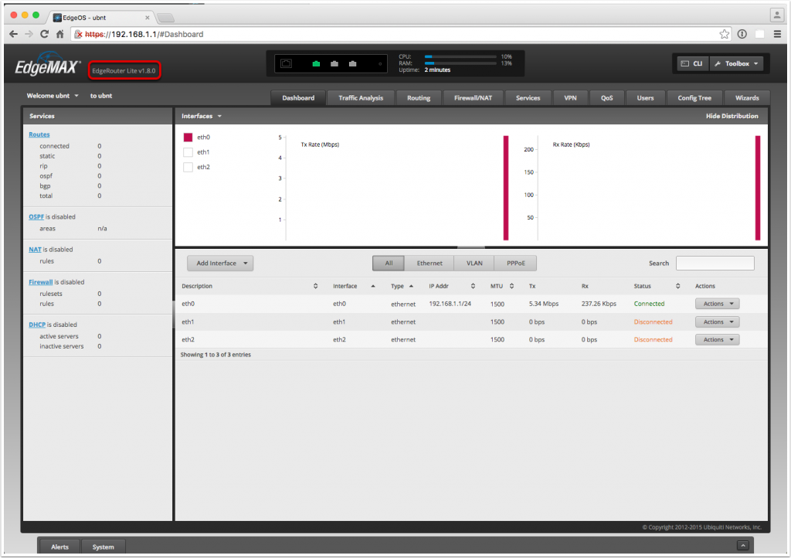Open the Welcome ubnt dropdown
The height and width of the screenshot is (558, 791).
pyautogui.click(x=53, y=96)
